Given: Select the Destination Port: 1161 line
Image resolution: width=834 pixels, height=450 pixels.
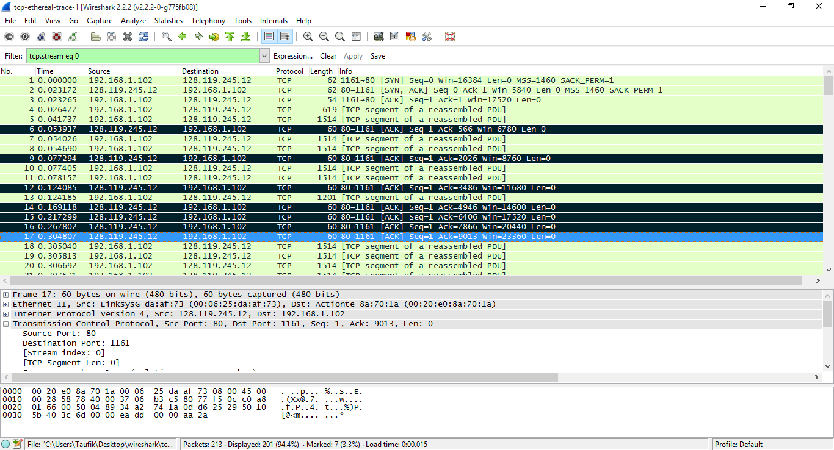Looking at the screenshot, I should [x=76, y=343].
